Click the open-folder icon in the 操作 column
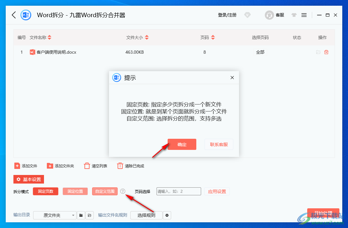This screenshot has width=348, height=228. [318, 52]
